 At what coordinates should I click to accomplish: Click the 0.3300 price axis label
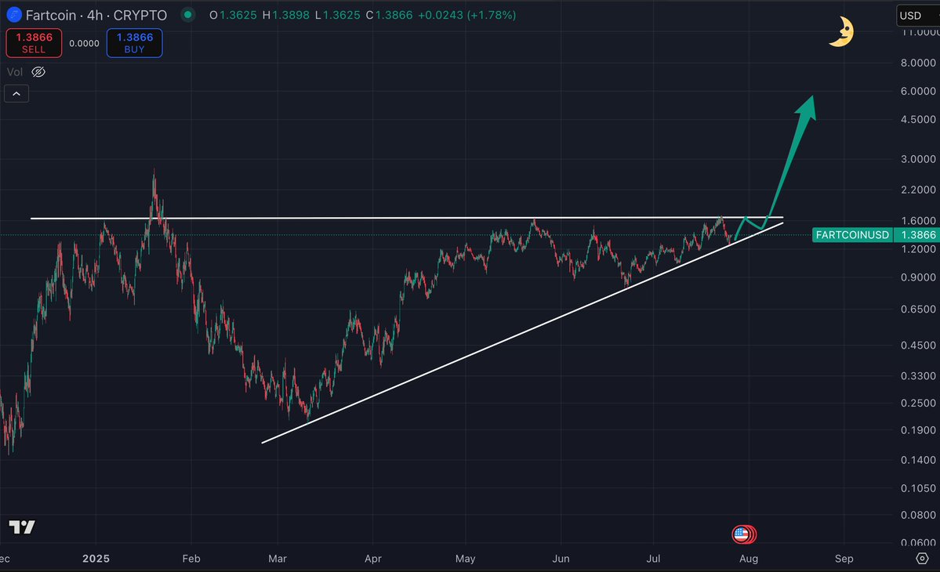tap(918, 375)
